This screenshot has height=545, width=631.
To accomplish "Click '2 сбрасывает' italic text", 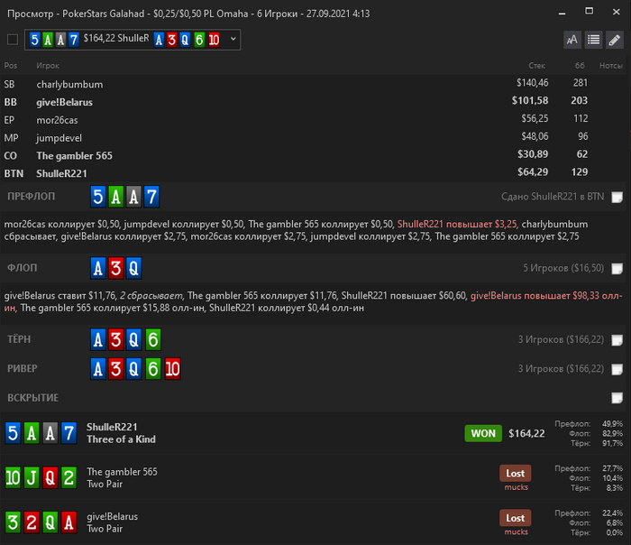I will 151,296.
